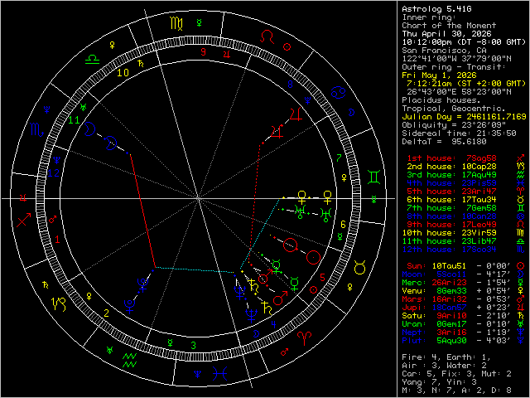530x398 pixels.
Task: Click the 'Tropical, Geocentric.' line
Action: (454, 109)
